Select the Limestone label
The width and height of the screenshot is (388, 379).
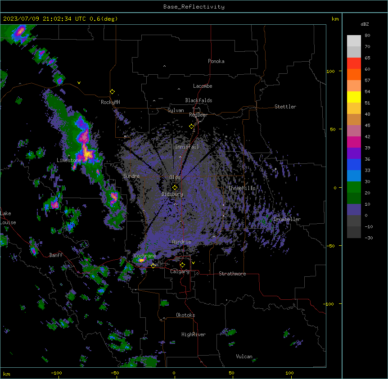[69, 160]
